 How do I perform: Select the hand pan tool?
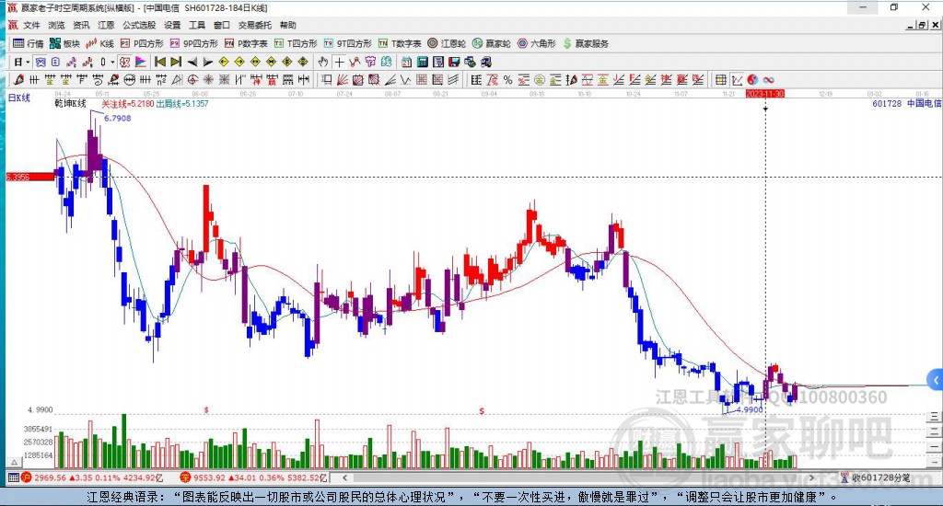click(323, 62)
